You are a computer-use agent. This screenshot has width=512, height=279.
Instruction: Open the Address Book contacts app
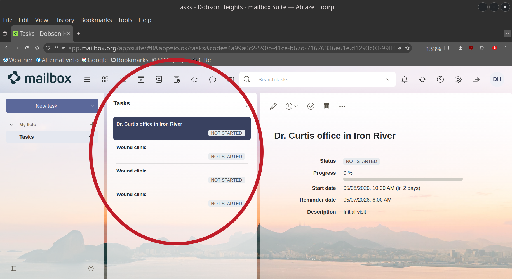[159, 79]
